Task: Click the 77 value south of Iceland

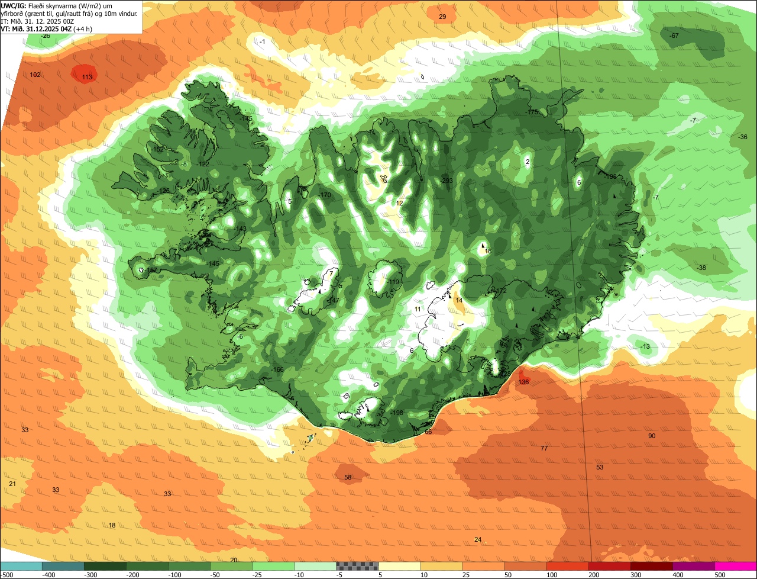Action: pyautogui.click(x=544, y=448)
